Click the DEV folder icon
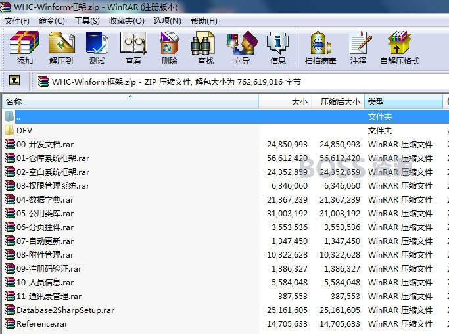 pos(9,130)
